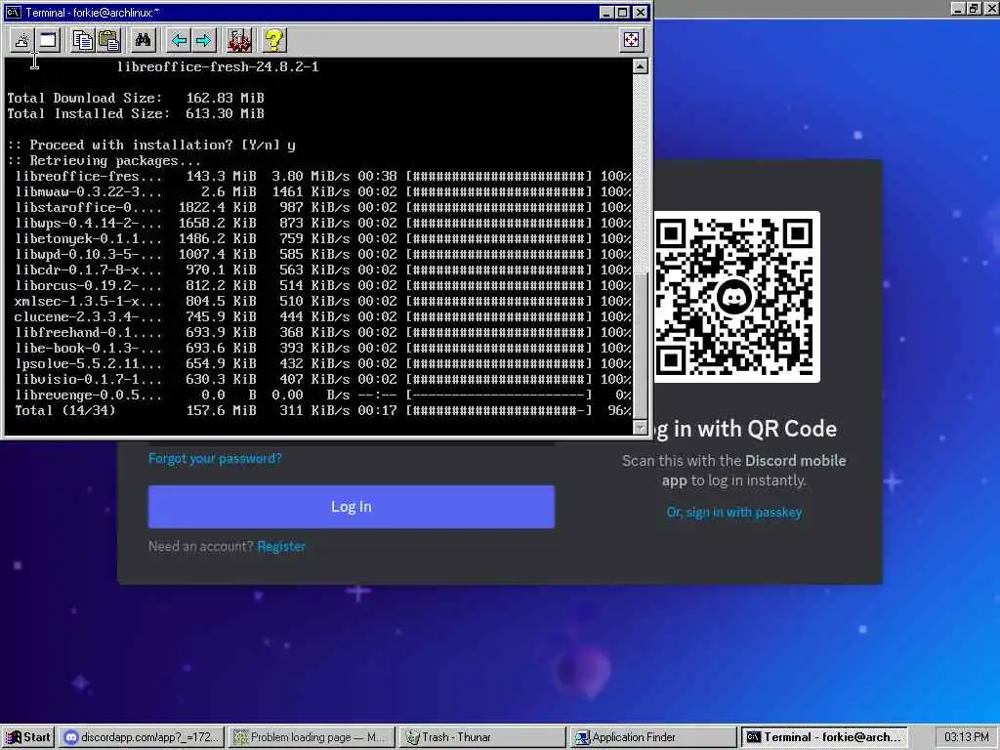The height and width of the screenshot is (750, 1000).
Task: Click the Retrieving packages line
Action: (104, 161)
